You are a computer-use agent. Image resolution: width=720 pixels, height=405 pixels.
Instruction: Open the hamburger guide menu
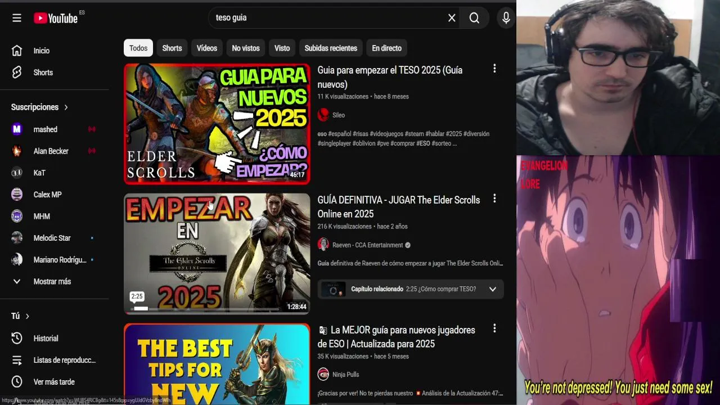pos(17,18)
